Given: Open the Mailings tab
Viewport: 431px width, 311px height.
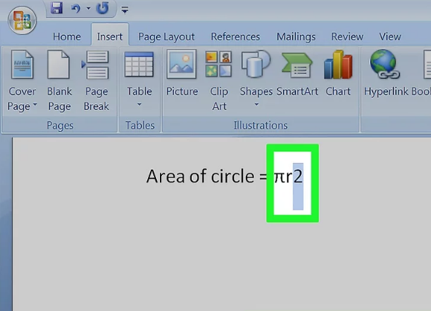Looking at the screenshot, I should tap(296, 36).
